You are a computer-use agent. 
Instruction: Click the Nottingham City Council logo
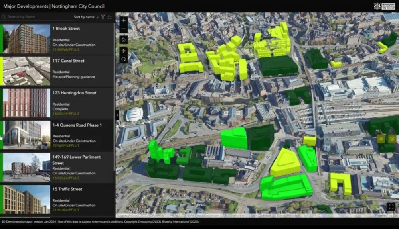[384, 6]
